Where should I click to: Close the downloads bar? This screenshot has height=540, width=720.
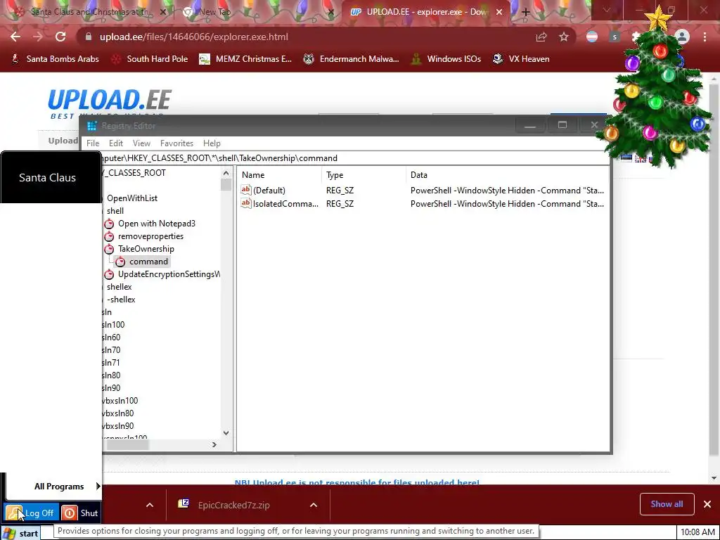(707, 504)
